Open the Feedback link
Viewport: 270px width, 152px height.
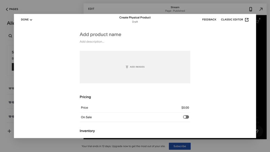point(209,20)
